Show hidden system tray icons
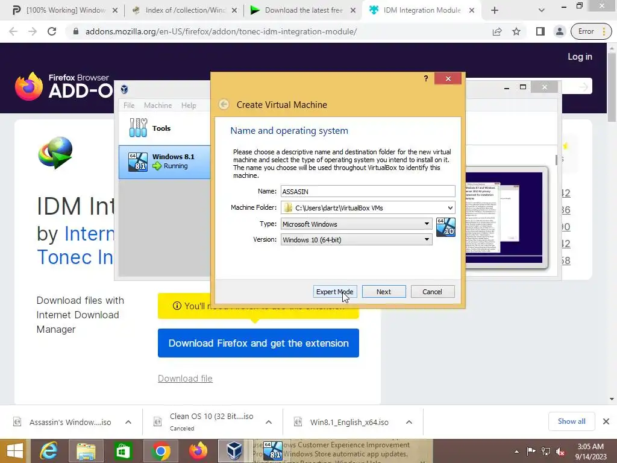 tap(516, 452)
